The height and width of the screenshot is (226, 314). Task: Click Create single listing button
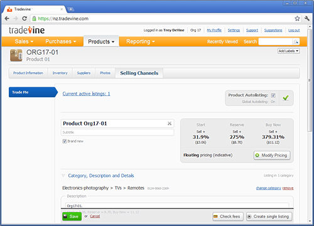(269, 217)
